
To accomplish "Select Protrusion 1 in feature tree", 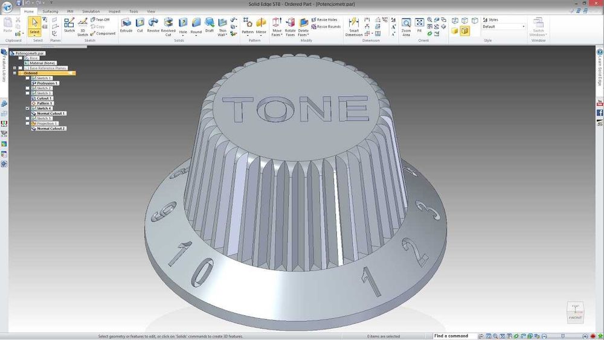I will tap(45, 83).
